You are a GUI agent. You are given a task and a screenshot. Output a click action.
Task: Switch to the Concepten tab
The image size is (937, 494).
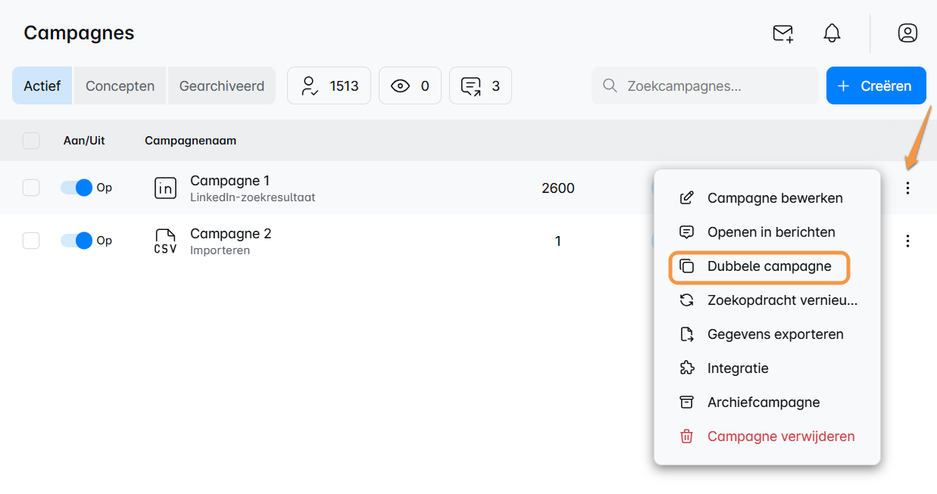coord(120,85)
